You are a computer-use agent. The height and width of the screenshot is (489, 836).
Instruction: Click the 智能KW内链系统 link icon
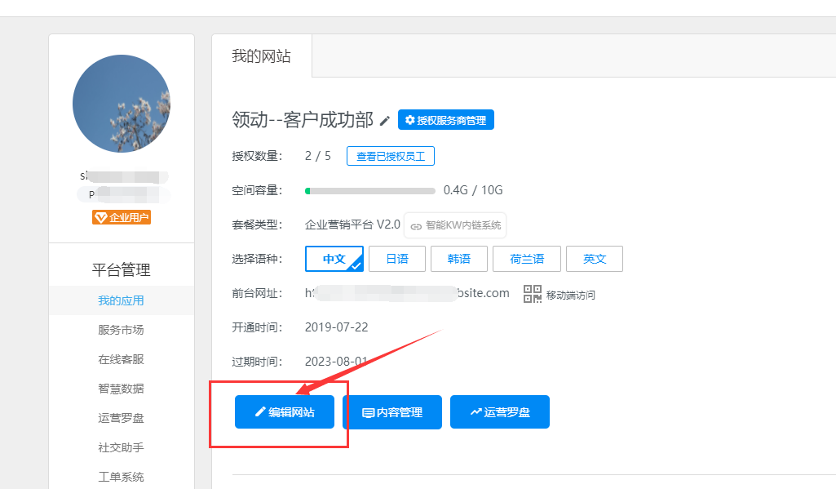point(416,225)
